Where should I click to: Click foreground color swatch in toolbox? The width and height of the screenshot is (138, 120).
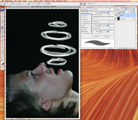[x=2, y=63]
